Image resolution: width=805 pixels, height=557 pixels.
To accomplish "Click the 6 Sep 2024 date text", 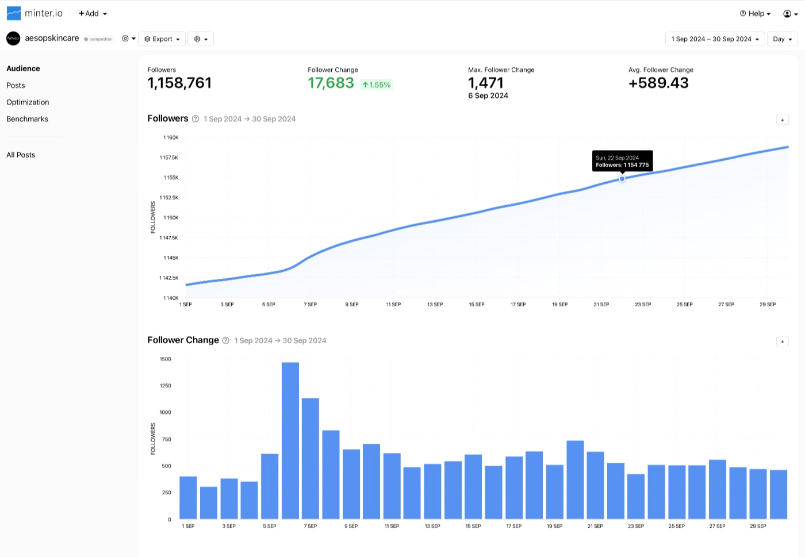I will (x=488, y=96).
